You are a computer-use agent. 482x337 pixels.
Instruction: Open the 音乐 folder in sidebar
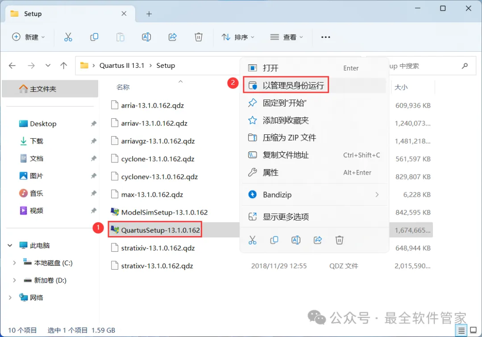pos(36,193)
